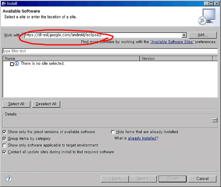The width and height of the screenshot is (221, 187).
Task: Maximize the Install window
Action: click(211, 3)
